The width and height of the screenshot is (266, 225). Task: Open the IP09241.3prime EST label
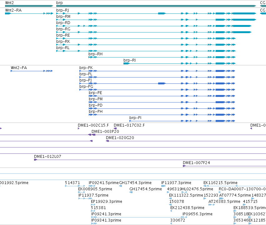(106, 214)
